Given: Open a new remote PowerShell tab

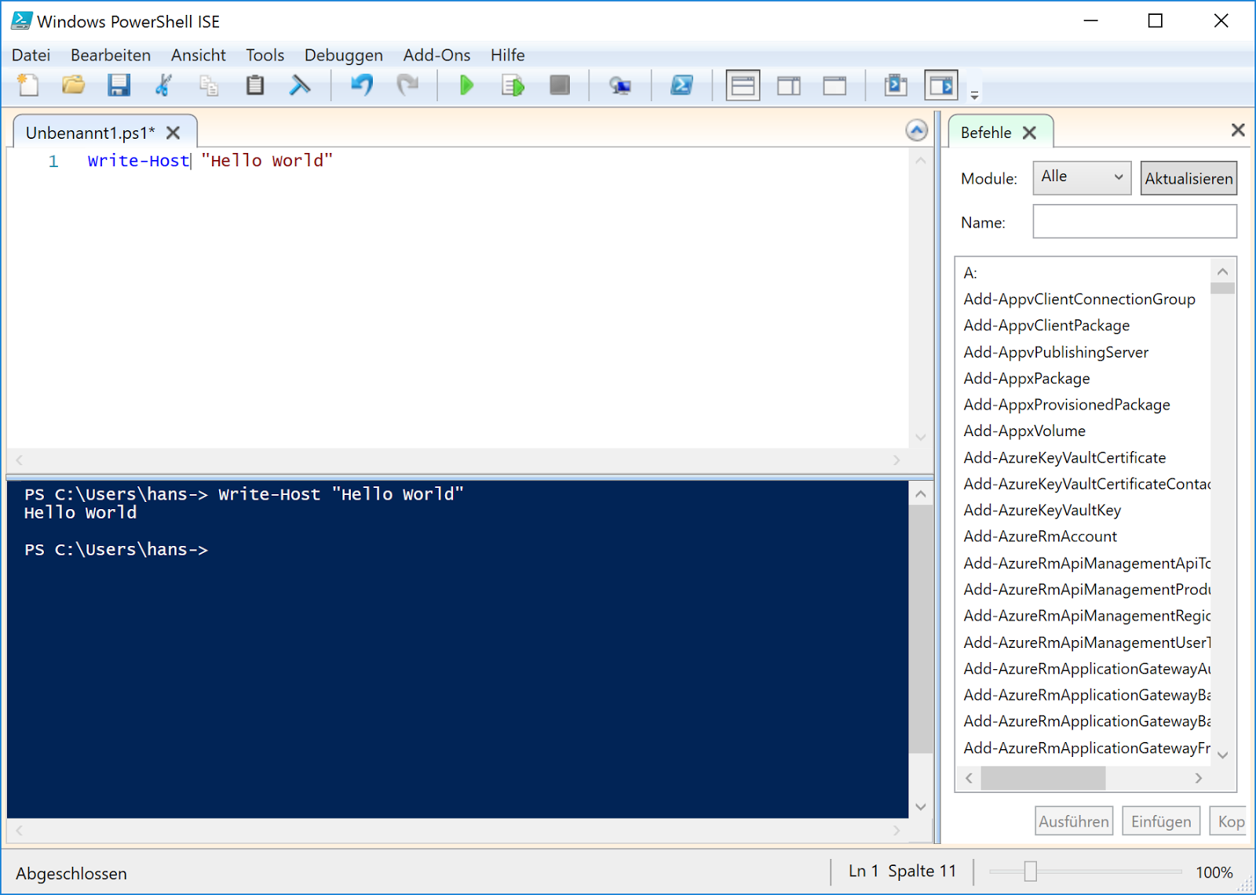Looking at the screenshot, I should 620,85.
